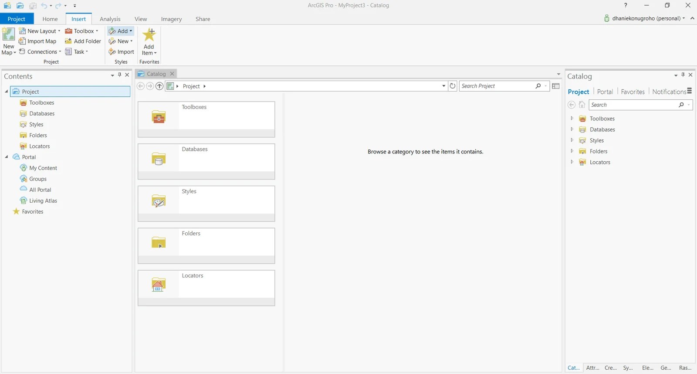The height and width of the screenshot is (374, 697).
Task: Click the search magnifier in Search Project
Action: [x=538, y=86]
